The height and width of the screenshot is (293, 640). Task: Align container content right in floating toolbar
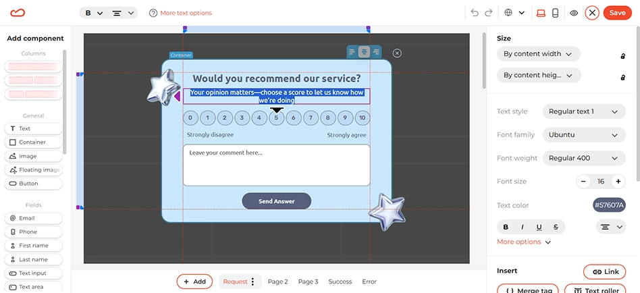click(376, 52)
